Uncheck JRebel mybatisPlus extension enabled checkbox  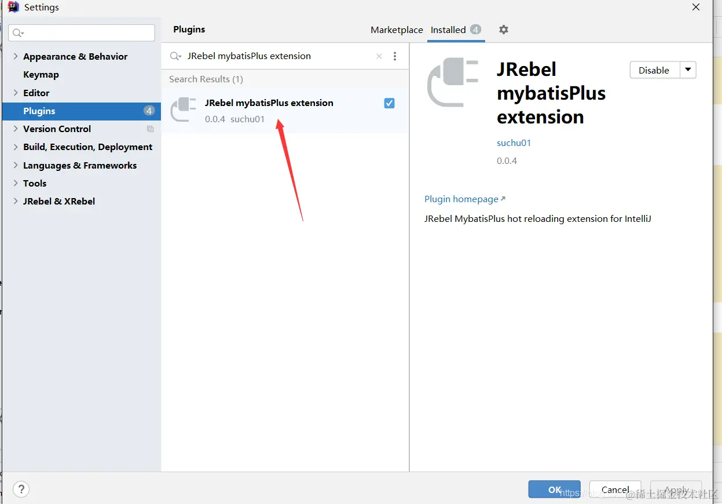click(x=389, y=103)
